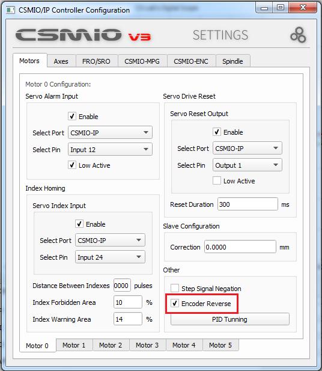Image resolution: width=322 pixels, height=371 pixels.
Task: Select the Motor 2 tab
Action: click(x=111, y=345)
